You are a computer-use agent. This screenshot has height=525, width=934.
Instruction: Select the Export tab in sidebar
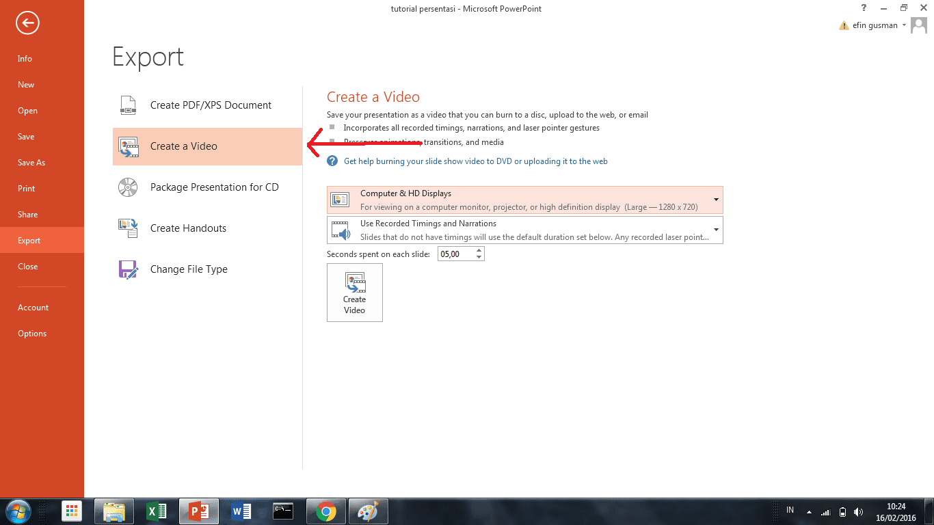[x=42, y=241]
